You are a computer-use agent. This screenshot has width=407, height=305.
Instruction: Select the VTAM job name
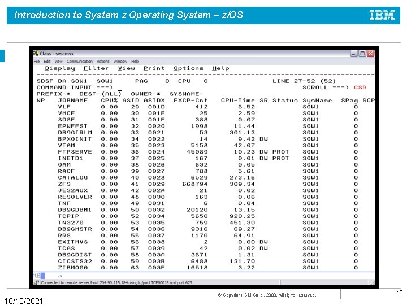(66, 146)
